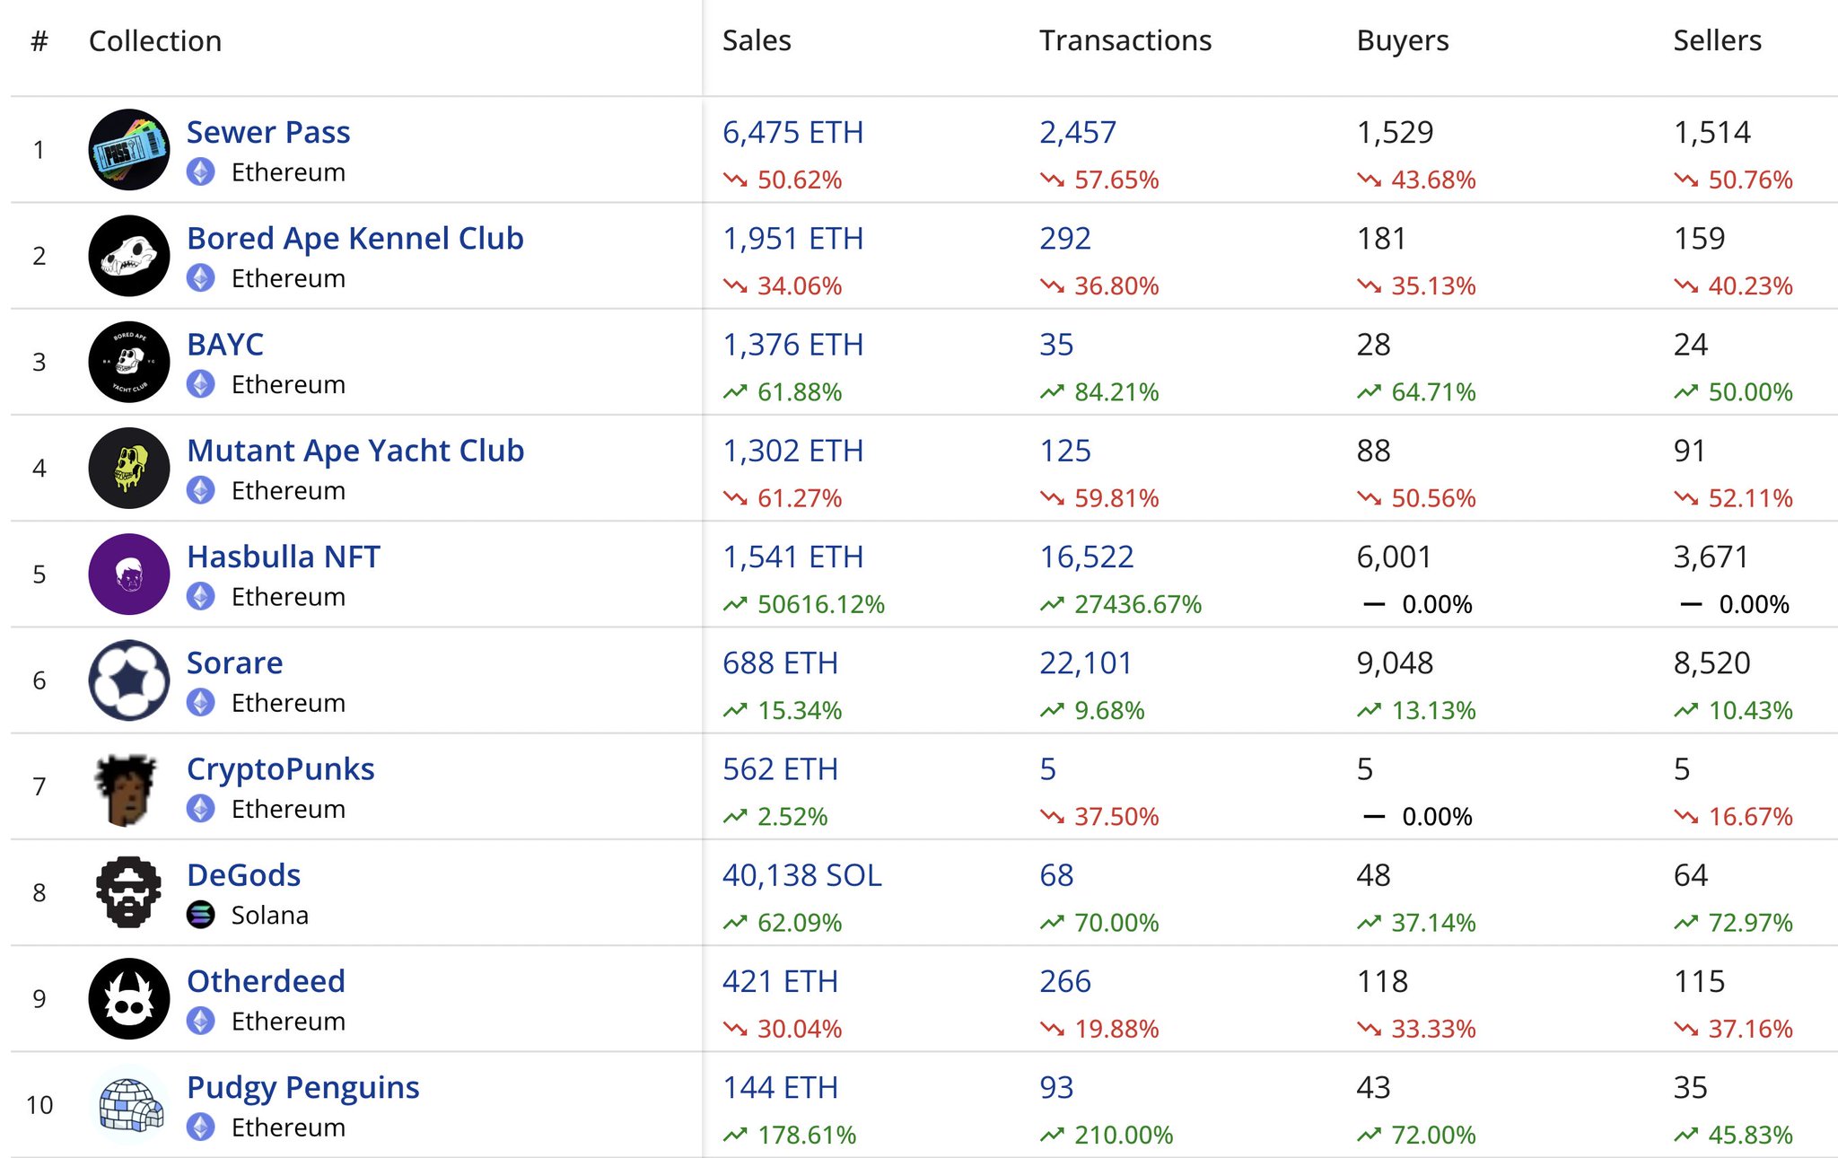This screenshot has width=1838, height=1158.
Task: Click DeGods 40,138 SOL sales figure
Action: click(x=801, y=875)
